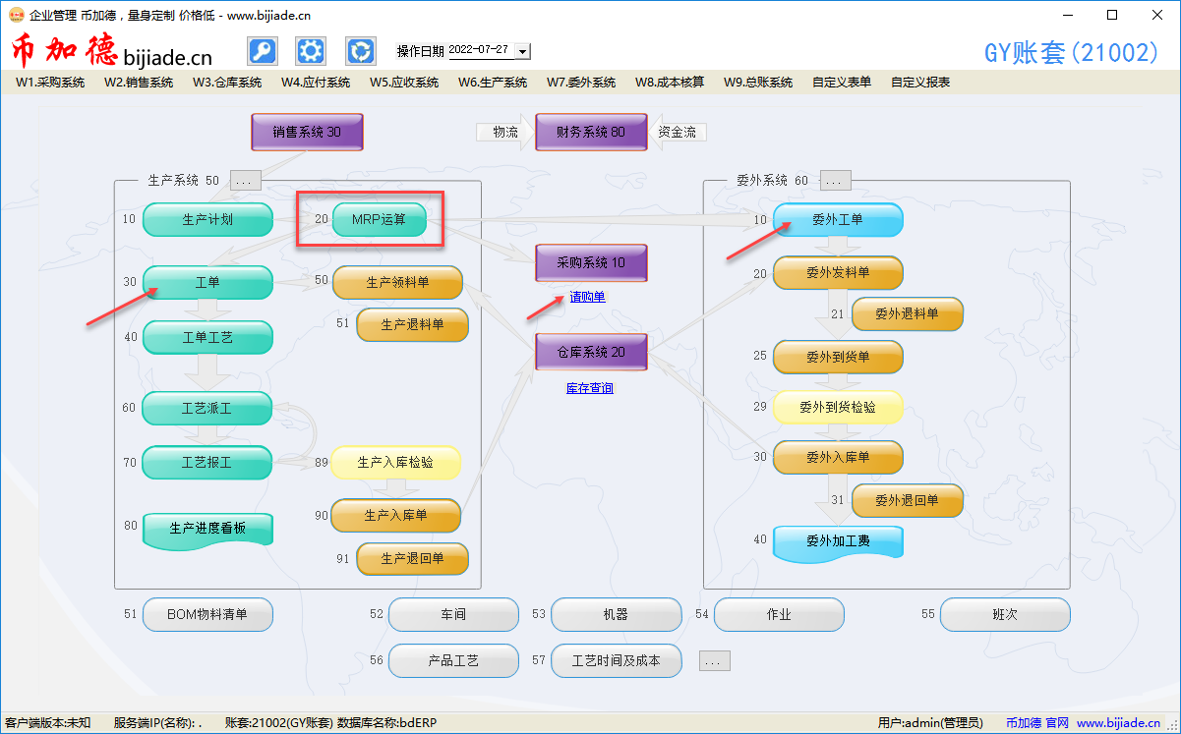Select the 委外工单 node
Screen dimensions: 1181x734
click(838, 220)
